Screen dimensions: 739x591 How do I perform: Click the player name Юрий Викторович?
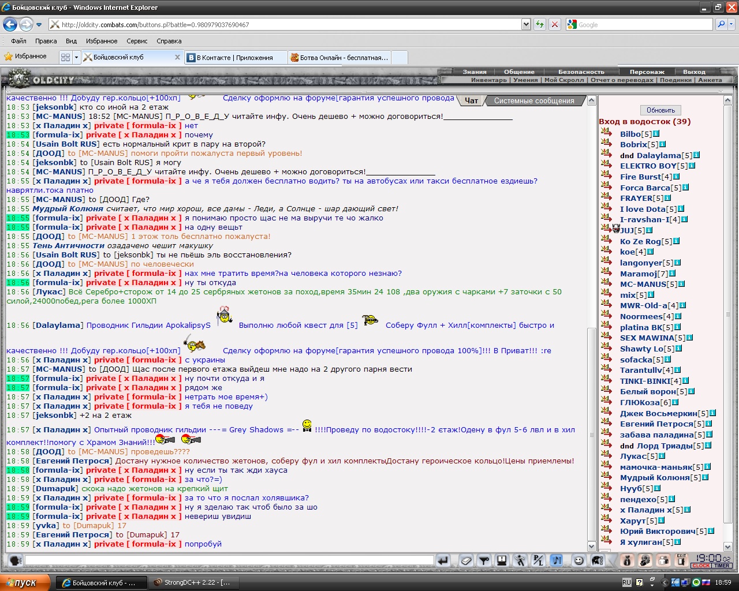[658, 532]
